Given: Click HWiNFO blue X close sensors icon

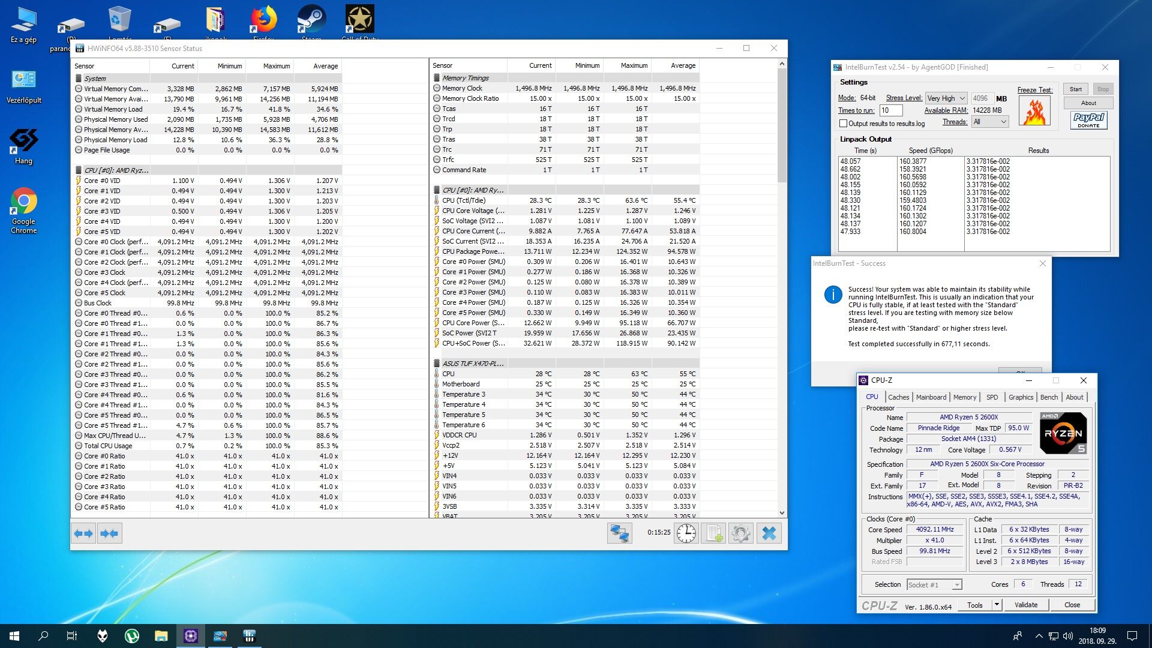Looking at the screenshot, I should (x=769, y=533).
